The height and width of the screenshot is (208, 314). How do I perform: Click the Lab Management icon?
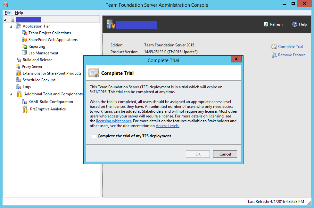click(x=24, y=53)
